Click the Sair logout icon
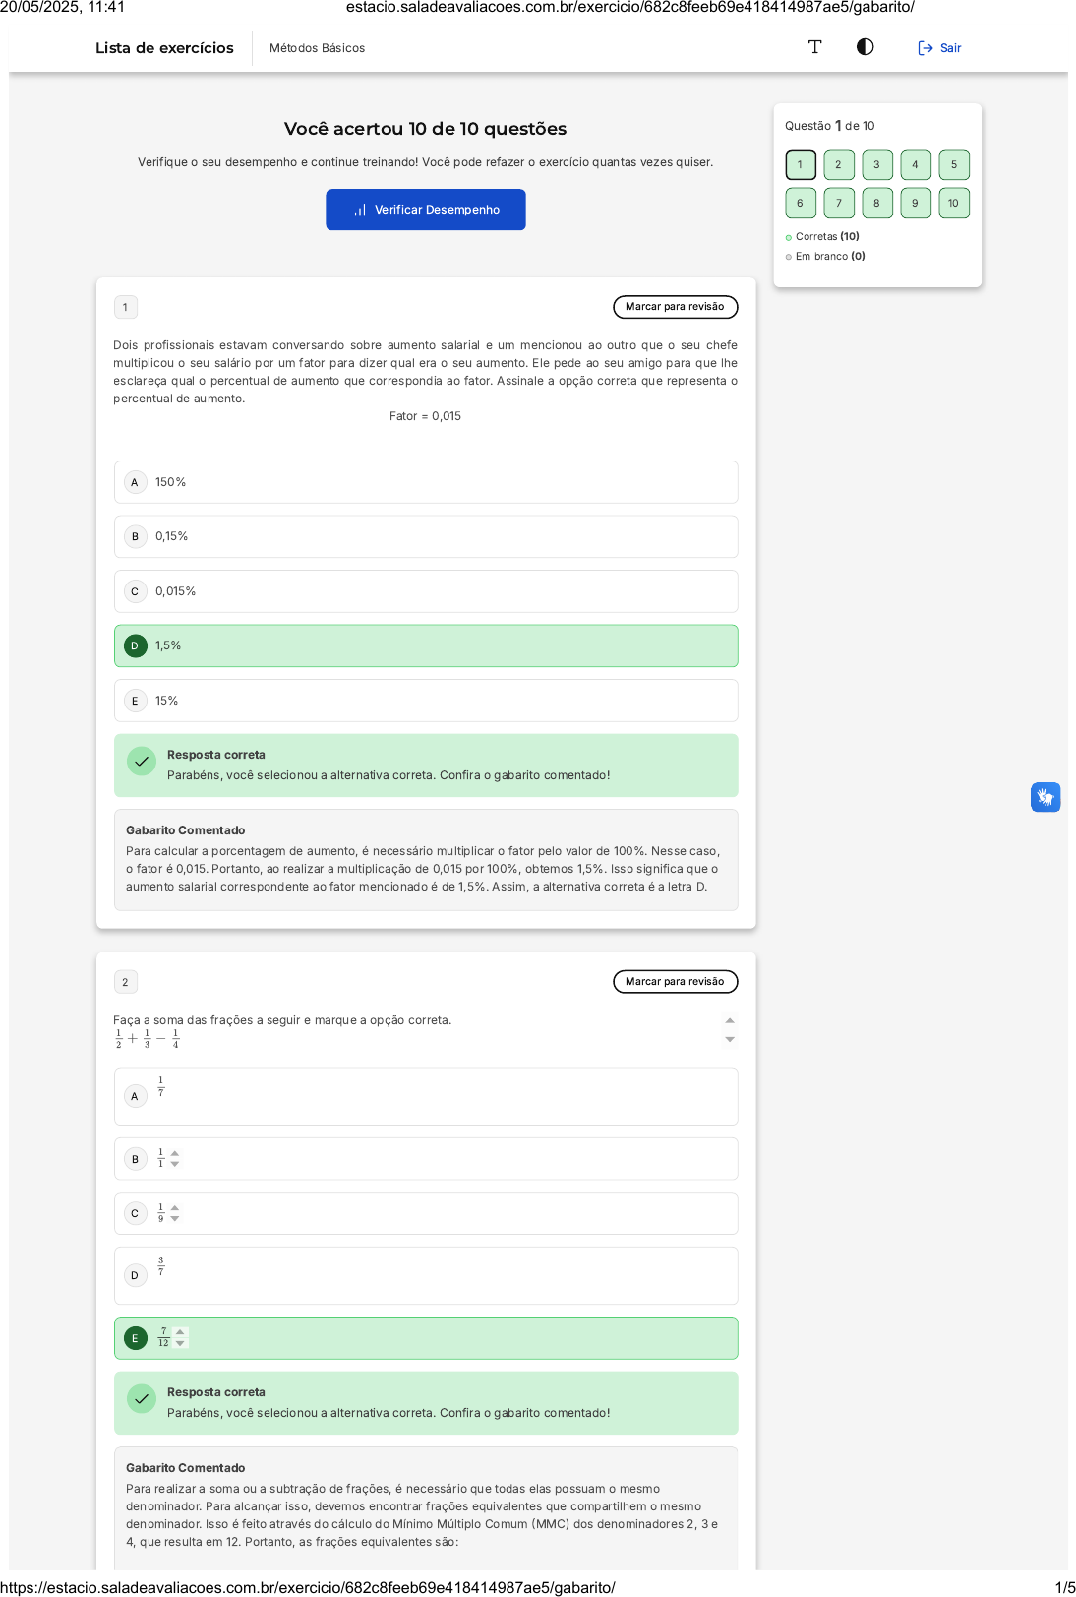Screen dimensions: 1076x1597 point(925,48)
